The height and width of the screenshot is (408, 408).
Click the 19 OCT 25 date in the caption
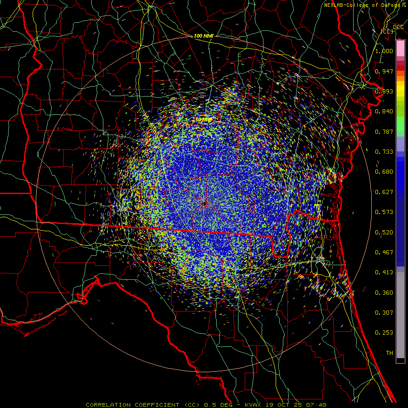click(x=283, y=405)
